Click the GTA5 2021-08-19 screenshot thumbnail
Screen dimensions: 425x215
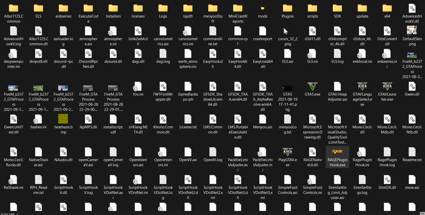point(287,88)
